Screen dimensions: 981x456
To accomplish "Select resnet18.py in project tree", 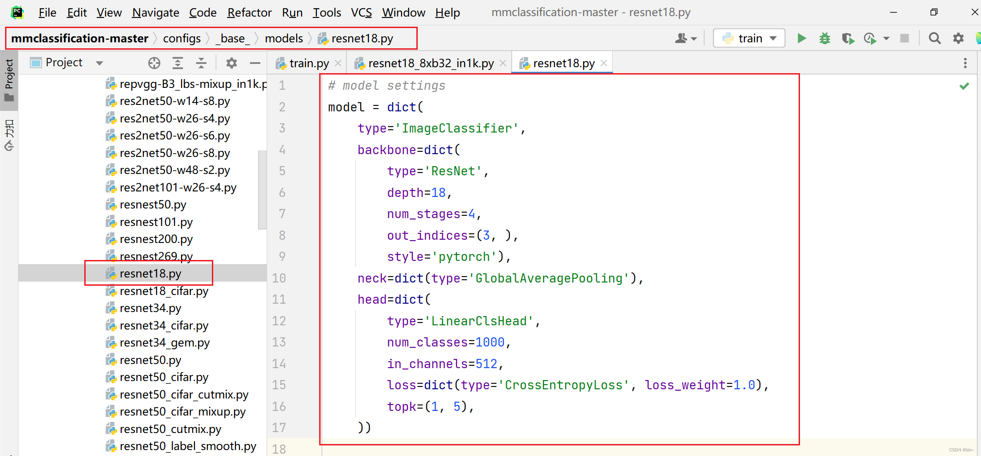I will pyautogui.click(x=150, y=273).
